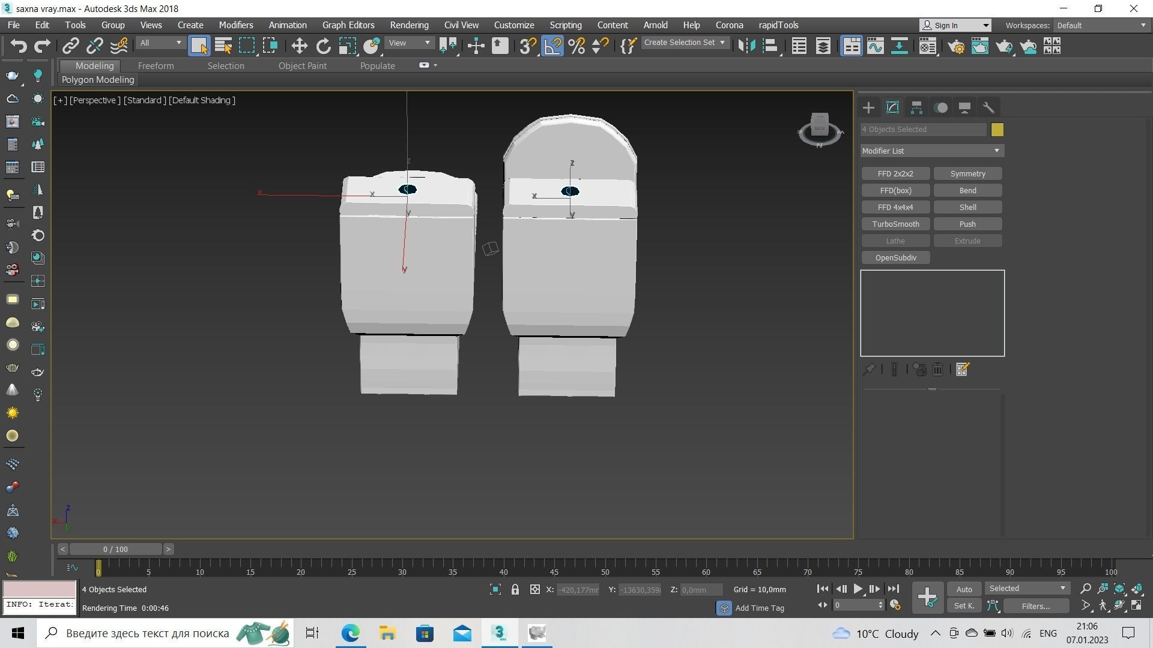This screenshot has height=648, width=1153.
Task: Open the Display command panel tab
Action: tap(964, 107)
